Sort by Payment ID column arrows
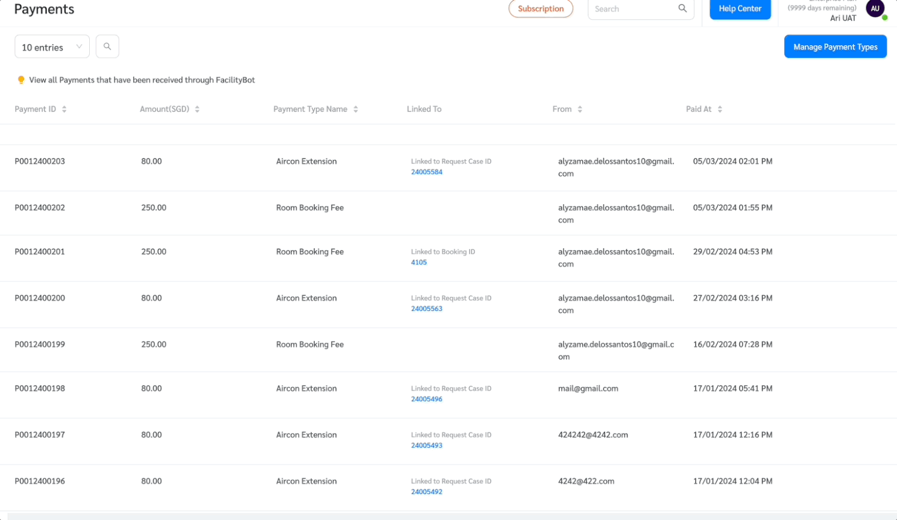 point(65,109)
